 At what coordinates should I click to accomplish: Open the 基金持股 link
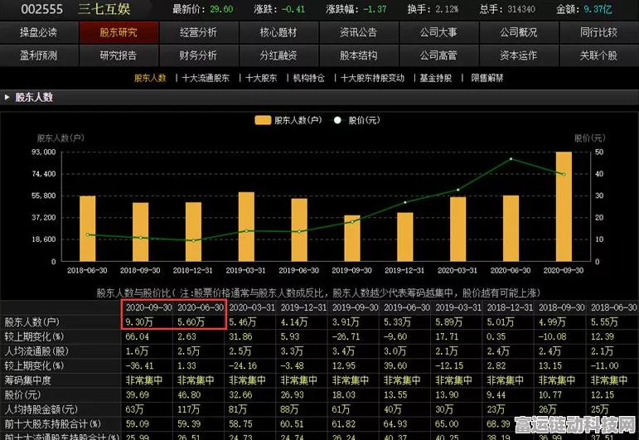[436, 78]
